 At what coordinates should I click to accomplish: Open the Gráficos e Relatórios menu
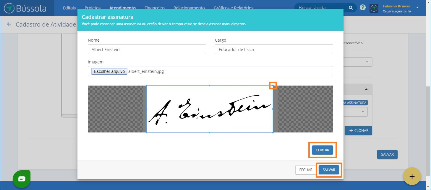(x=233, y=8)
